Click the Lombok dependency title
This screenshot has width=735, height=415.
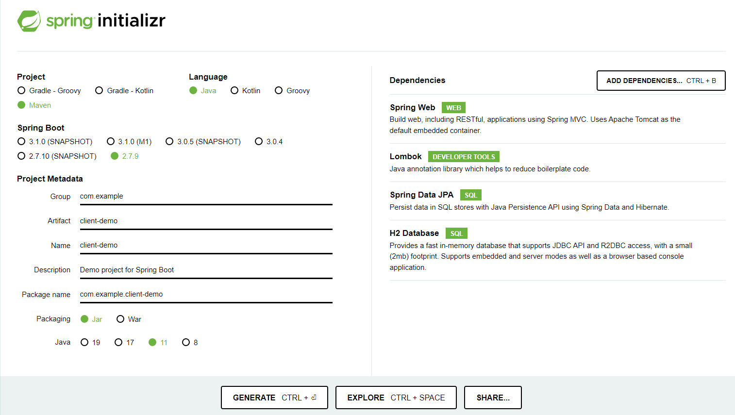pos(405,156)
